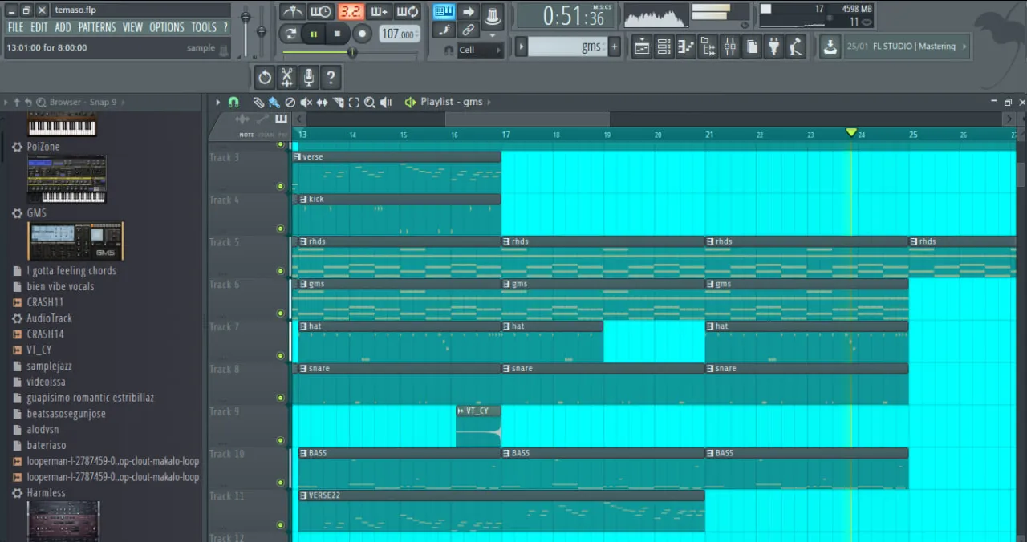Open the tempo tapper icon
Screen dimensions: 1027x542
[796, 47]
